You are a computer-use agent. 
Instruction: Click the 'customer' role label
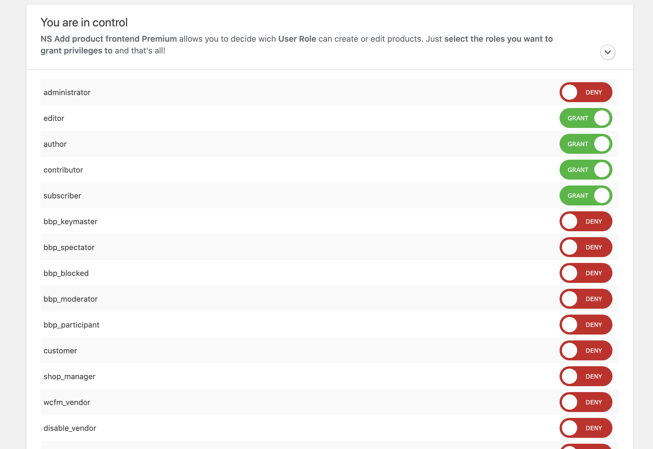[60, 351]
